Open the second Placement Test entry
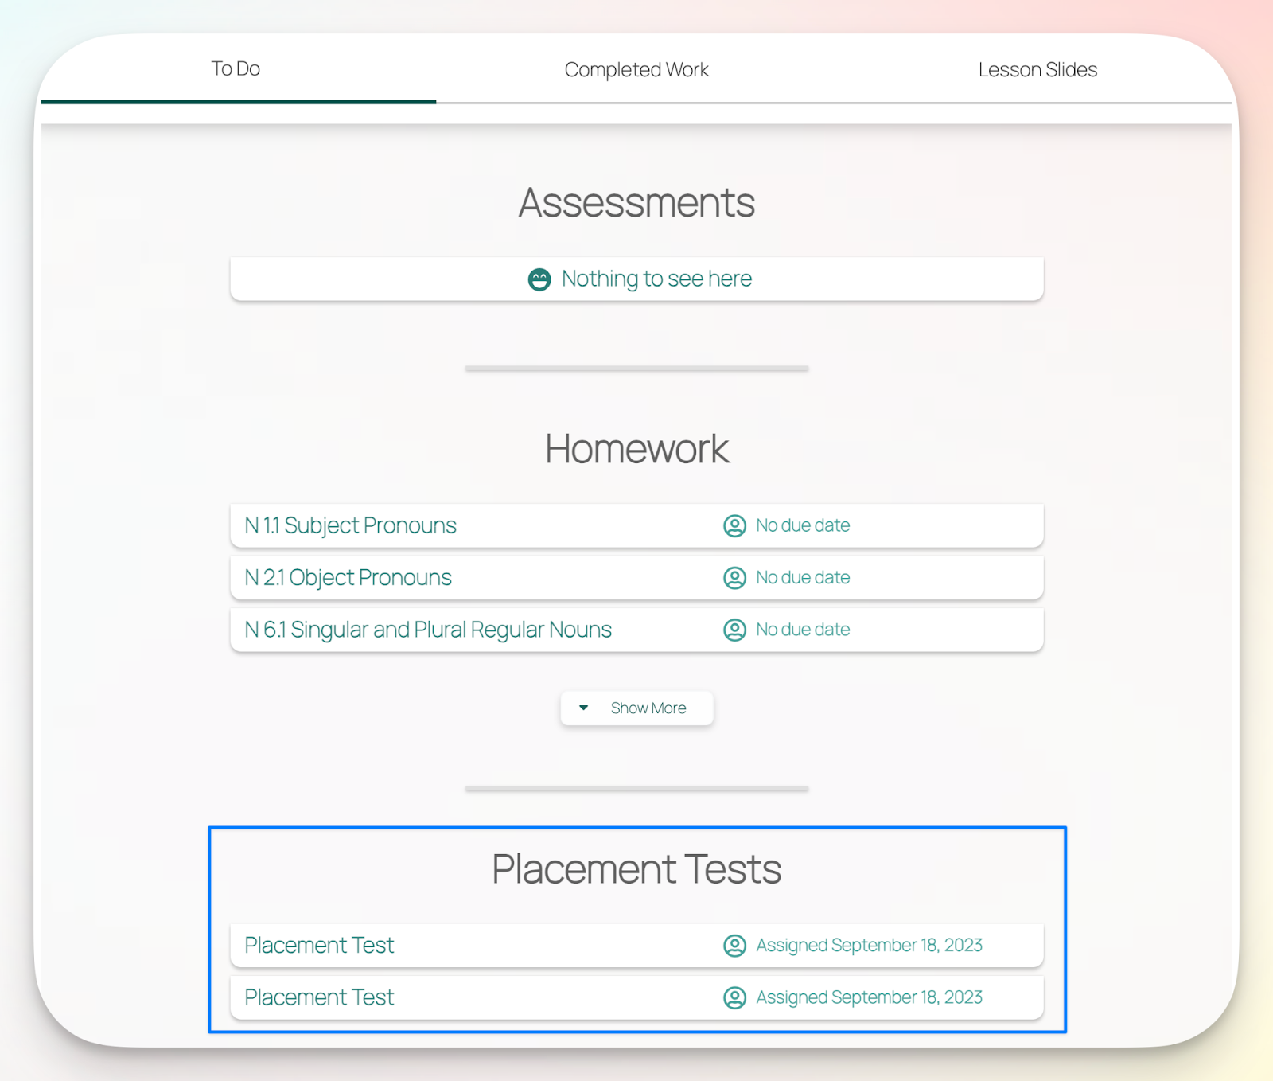The image size is (1273, 1081). 636,997
